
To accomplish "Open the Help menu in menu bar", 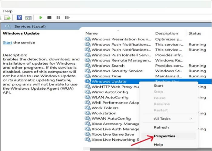I will tap(8, 11).
